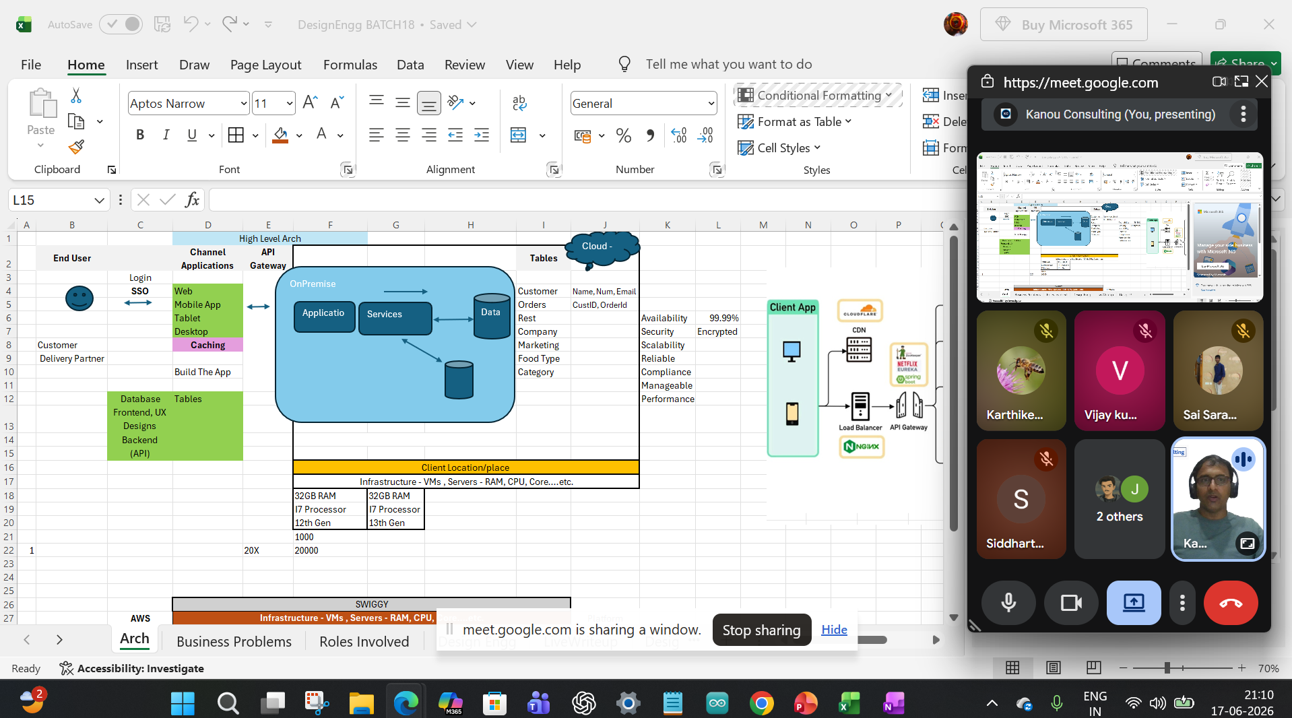The image size is (1292, 718).
Task: Mute microphone in Google Meet
Action: tap(1008, 602)
